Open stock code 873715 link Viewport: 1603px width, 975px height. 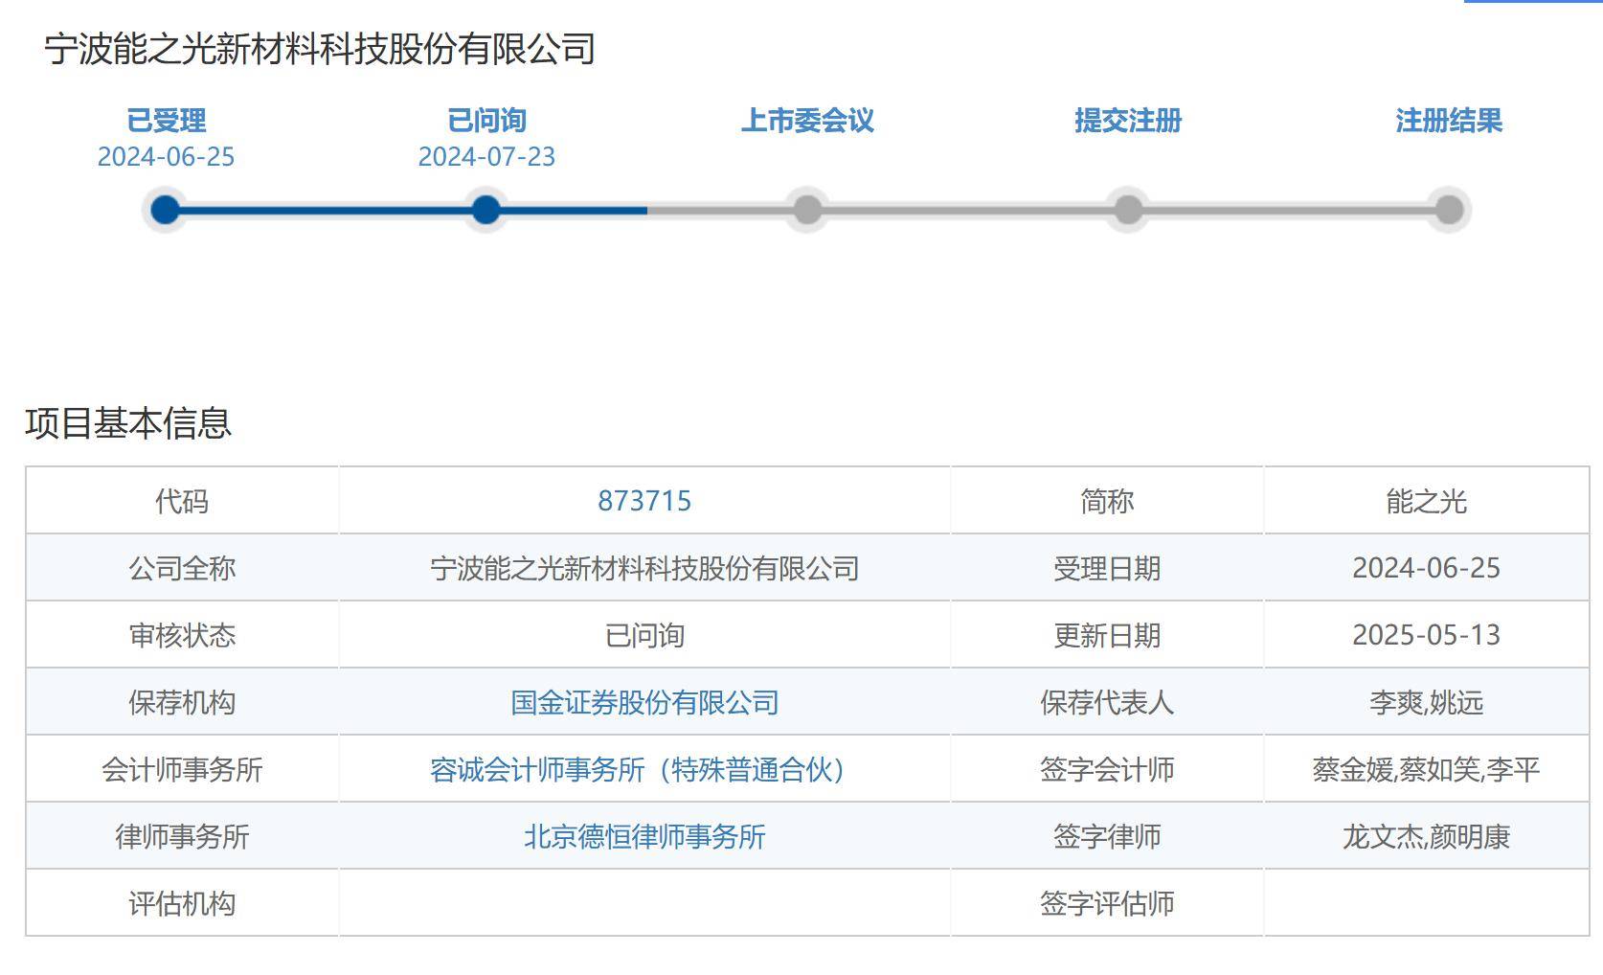click(644, 501)
